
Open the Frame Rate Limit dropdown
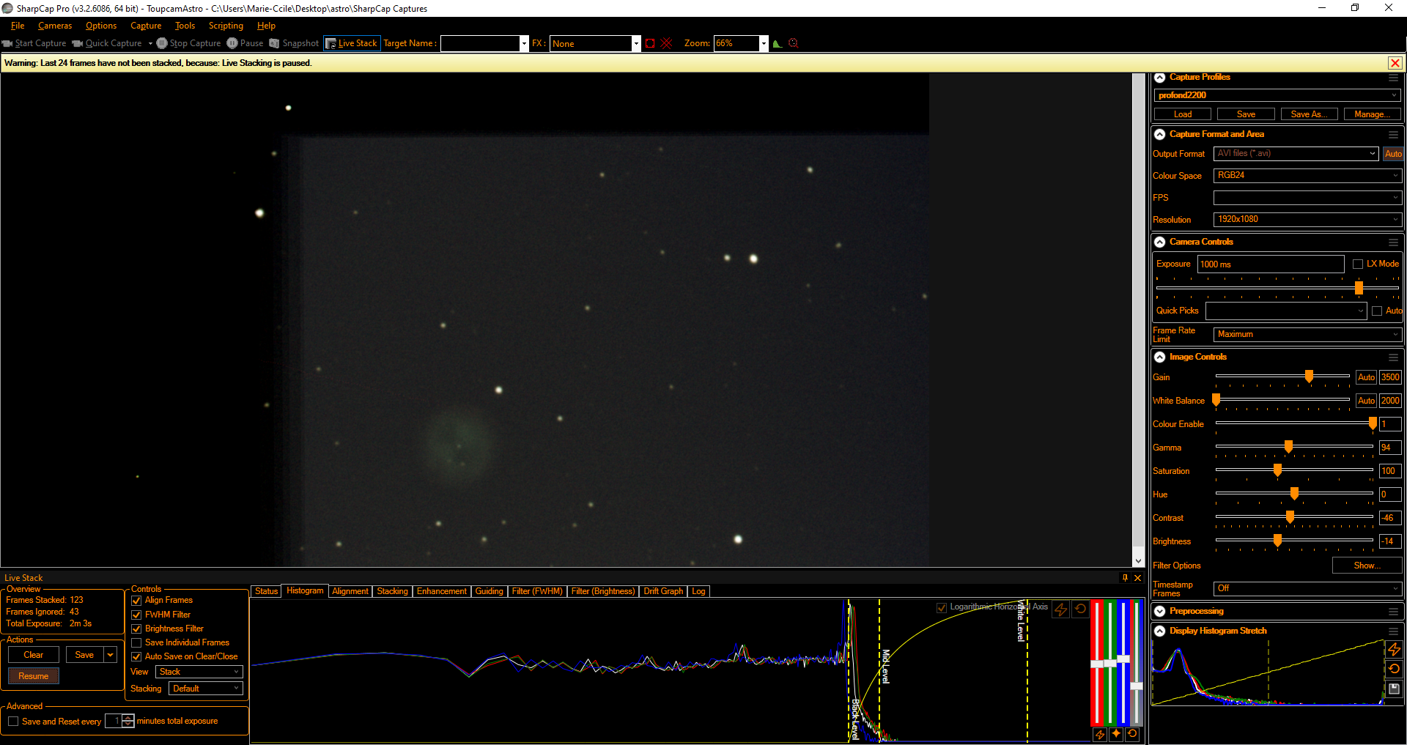click(1307, 334)
